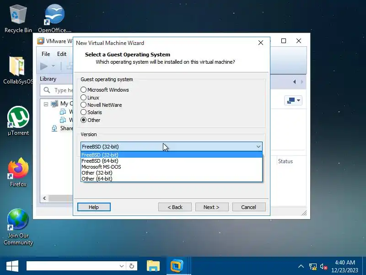The height and width of the screenshot is (275, 366).
Task: Click the network tray icon
Action: 313,266
